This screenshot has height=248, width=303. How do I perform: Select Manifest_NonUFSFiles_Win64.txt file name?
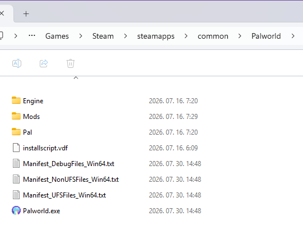[71, 180]
